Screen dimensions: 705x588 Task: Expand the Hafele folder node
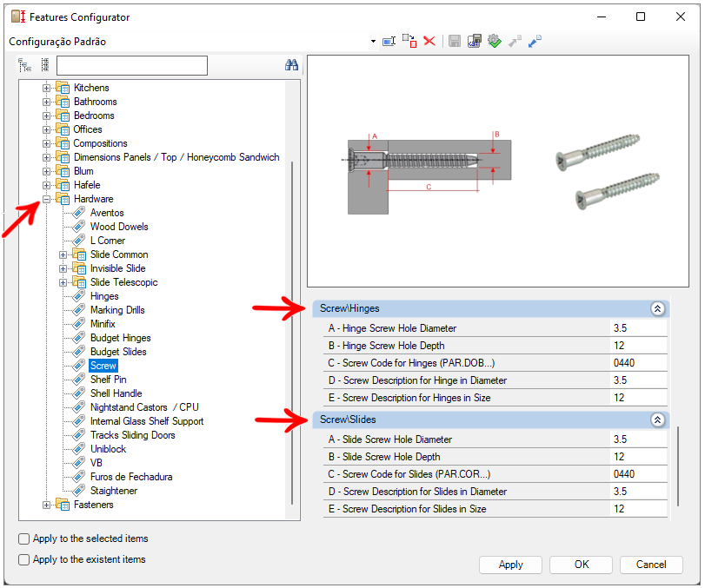(x=46, y=185)
